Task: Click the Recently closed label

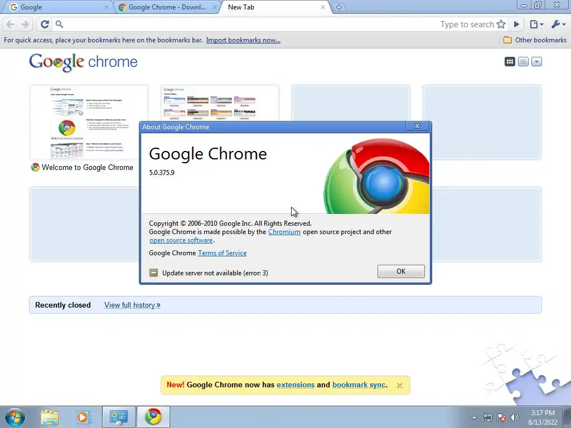Action: pos(63,305)
